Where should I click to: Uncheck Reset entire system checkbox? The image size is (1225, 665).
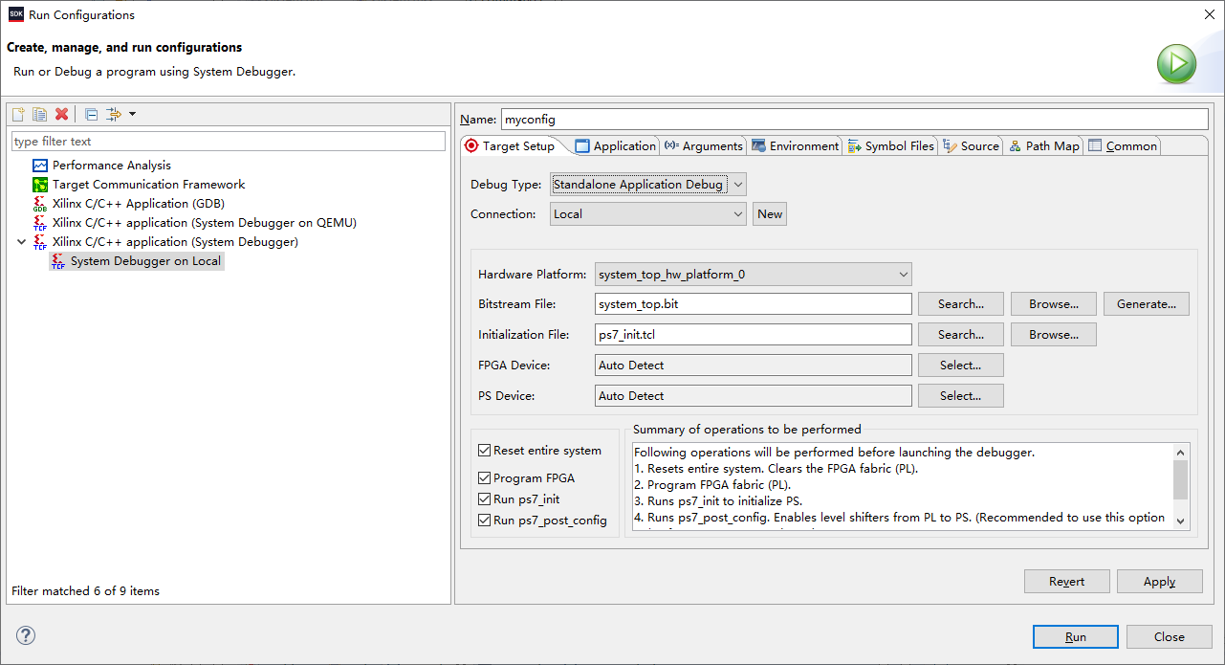point(485,451)
